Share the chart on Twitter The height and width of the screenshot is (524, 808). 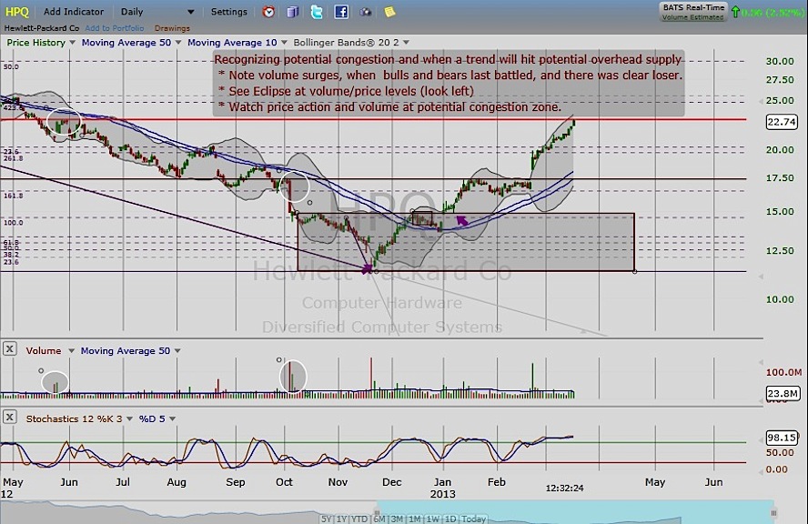click(x=317, y=12)
